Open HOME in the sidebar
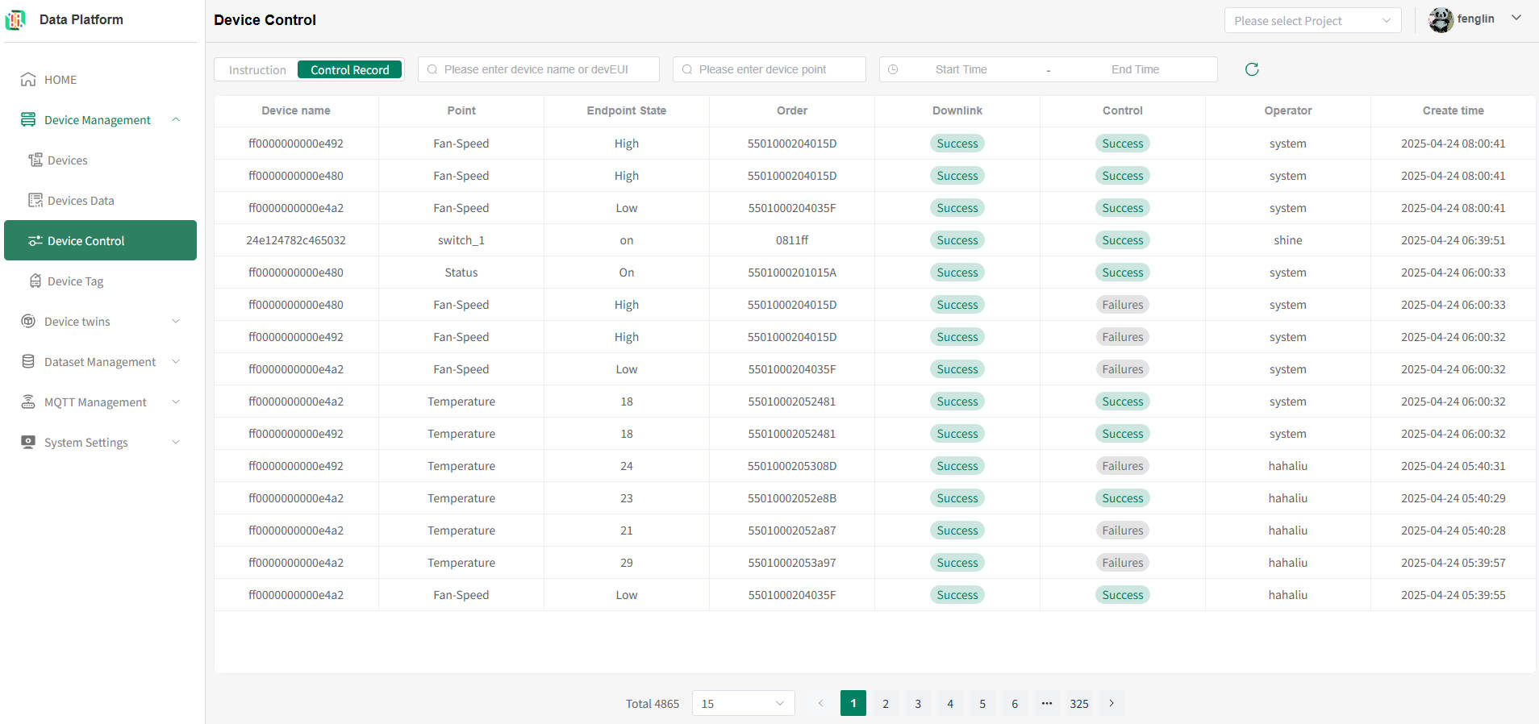The image size is (1539, 724). 100,79
